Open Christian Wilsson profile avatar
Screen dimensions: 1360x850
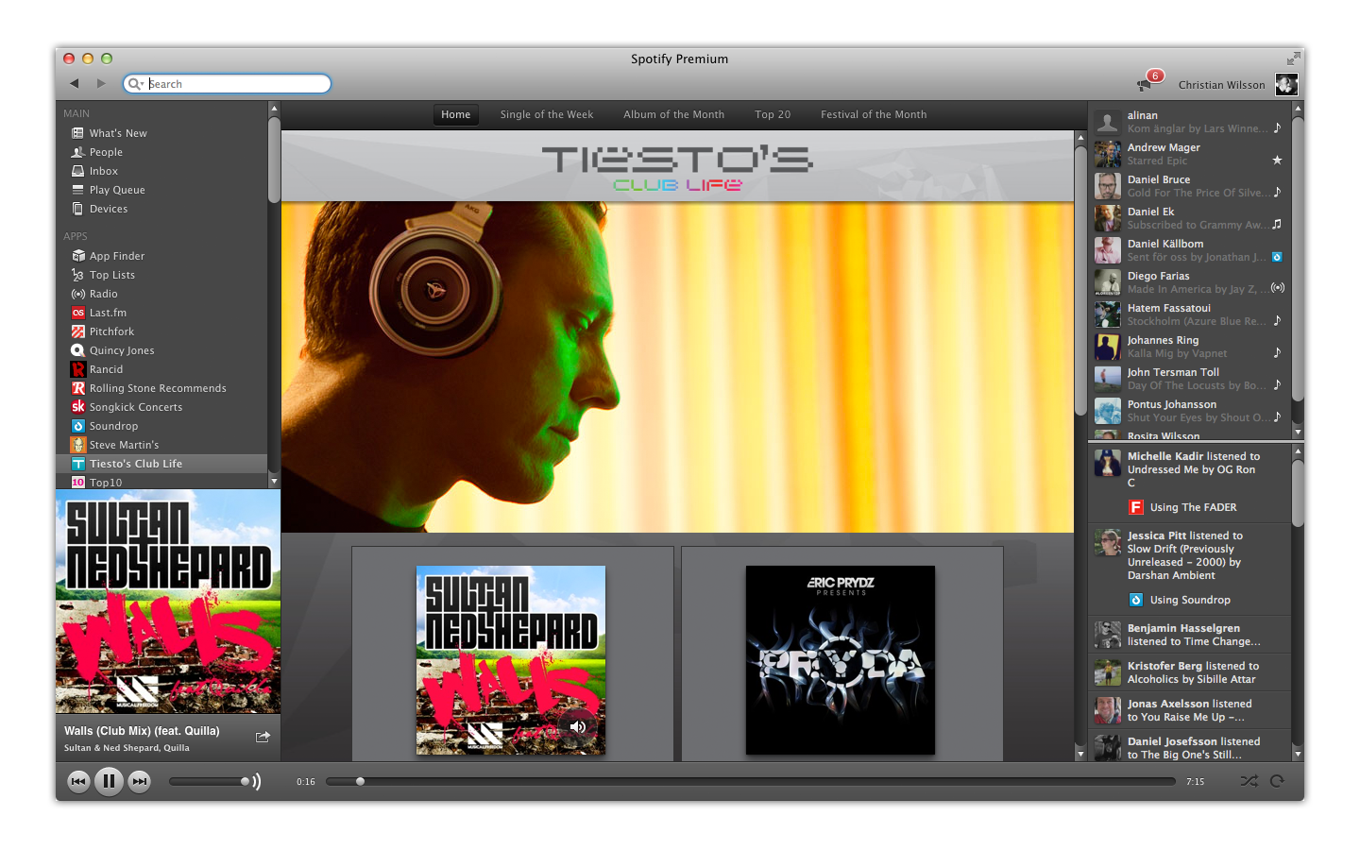1286,85
